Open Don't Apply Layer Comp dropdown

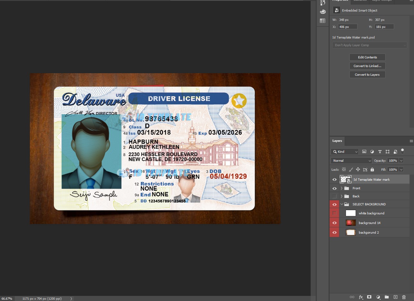click(370, 45)
